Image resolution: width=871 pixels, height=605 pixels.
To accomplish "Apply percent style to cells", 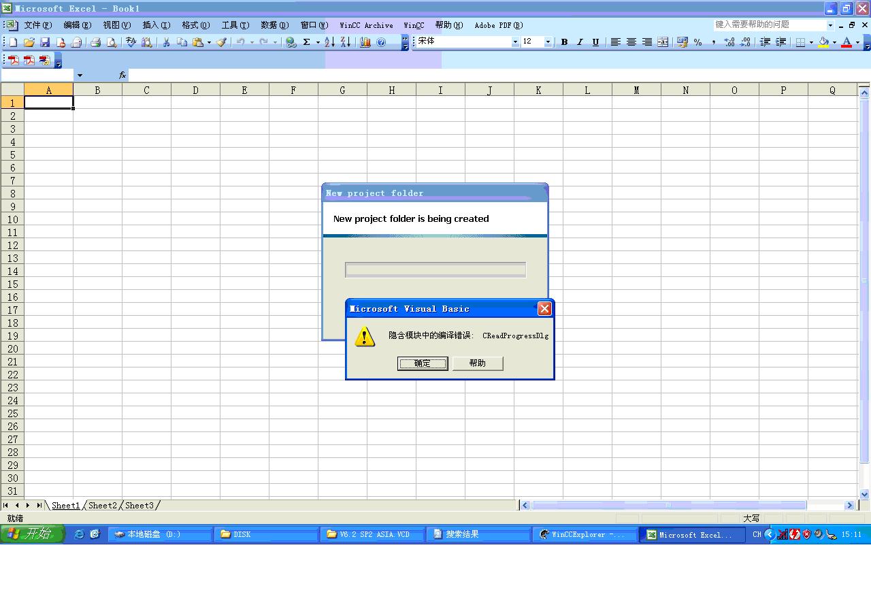I will (698, 42).
